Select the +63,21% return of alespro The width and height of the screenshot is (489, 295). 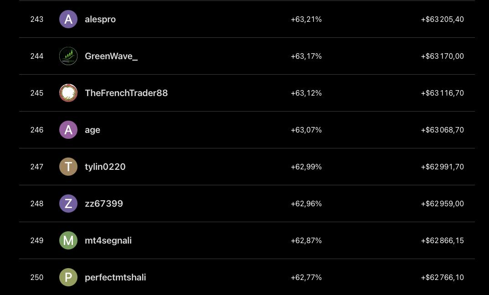[306, 19]
